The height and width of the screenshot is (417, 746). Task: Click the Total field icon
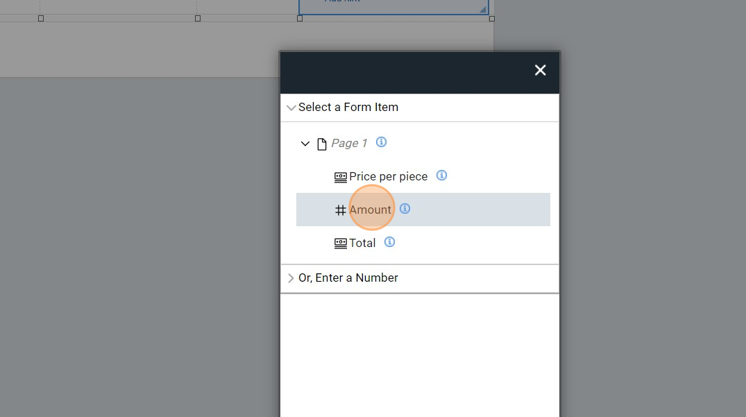(x=340, y=244)
